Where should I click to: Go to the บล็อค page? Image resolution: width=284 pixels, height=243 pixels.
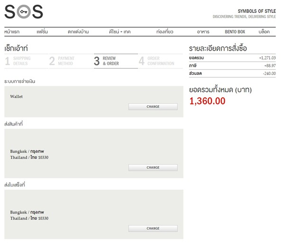tap(264, 32)
